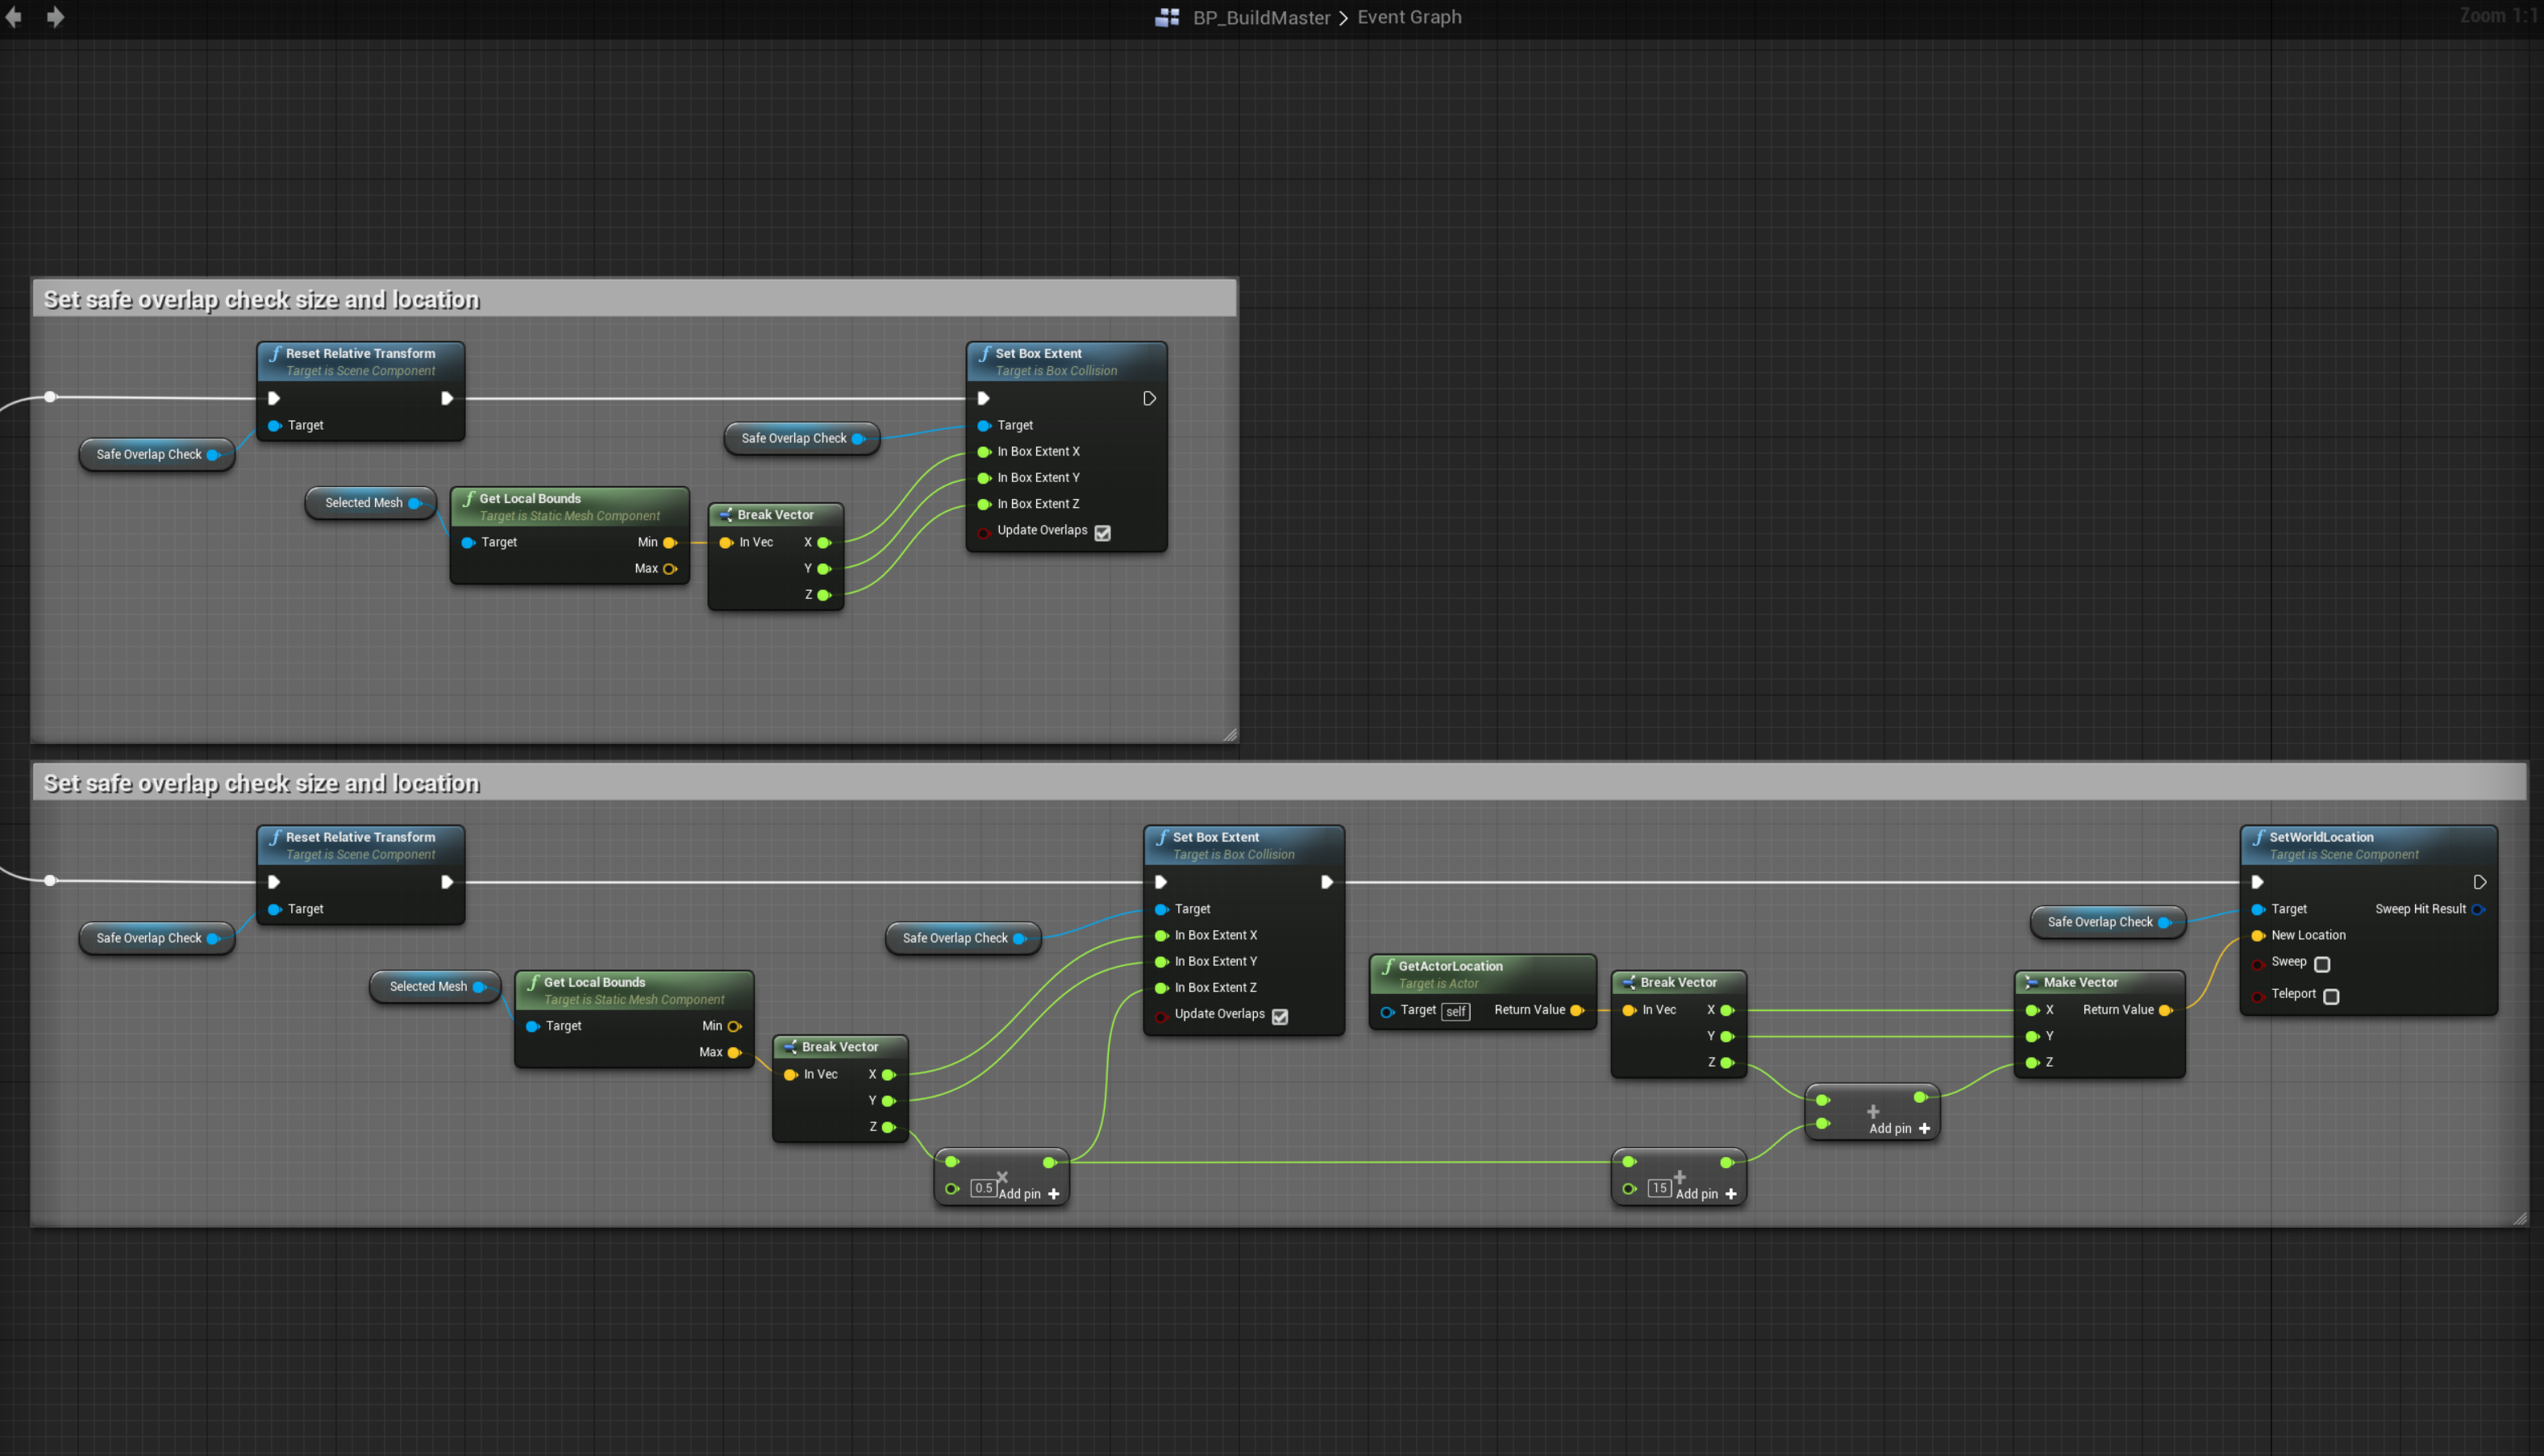
Task: Click the 0.5 value input field
Action: point(983,1188)
